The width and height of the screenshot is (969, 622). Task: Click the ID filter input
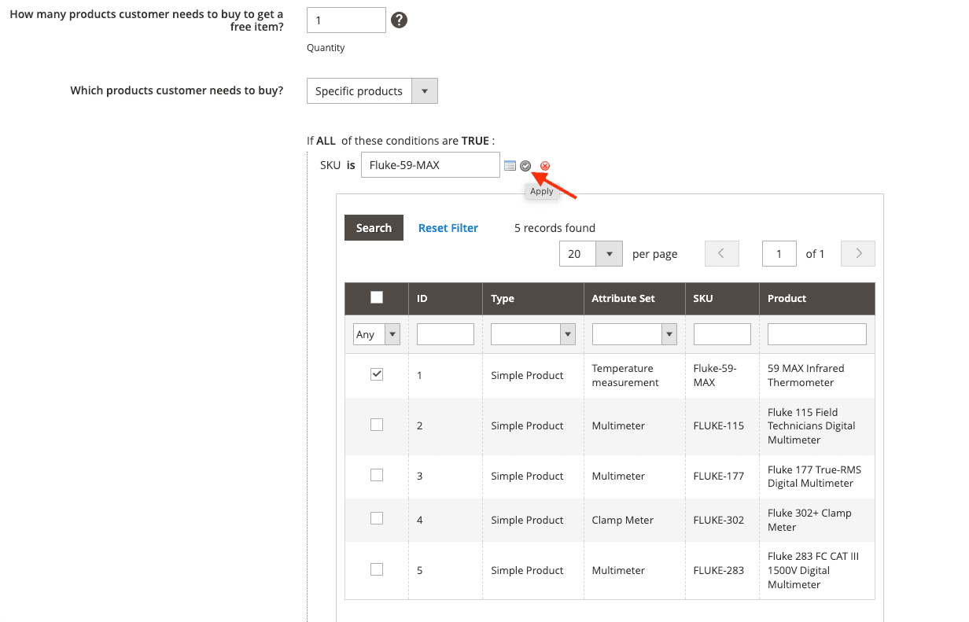(445, 334)
